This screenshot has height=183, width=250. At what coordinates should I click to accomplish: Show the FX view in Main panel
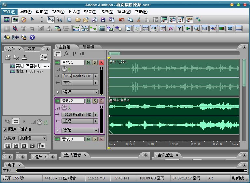click(x=66, y=54)
